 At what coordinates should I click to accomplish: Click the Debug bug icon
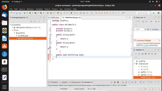[x=25, y=13]
